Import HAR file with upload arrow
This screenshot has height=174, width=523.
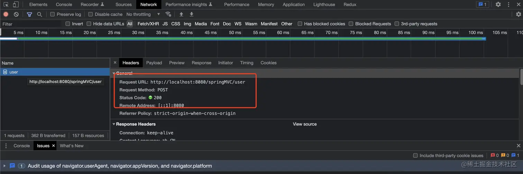coord(181,14)
